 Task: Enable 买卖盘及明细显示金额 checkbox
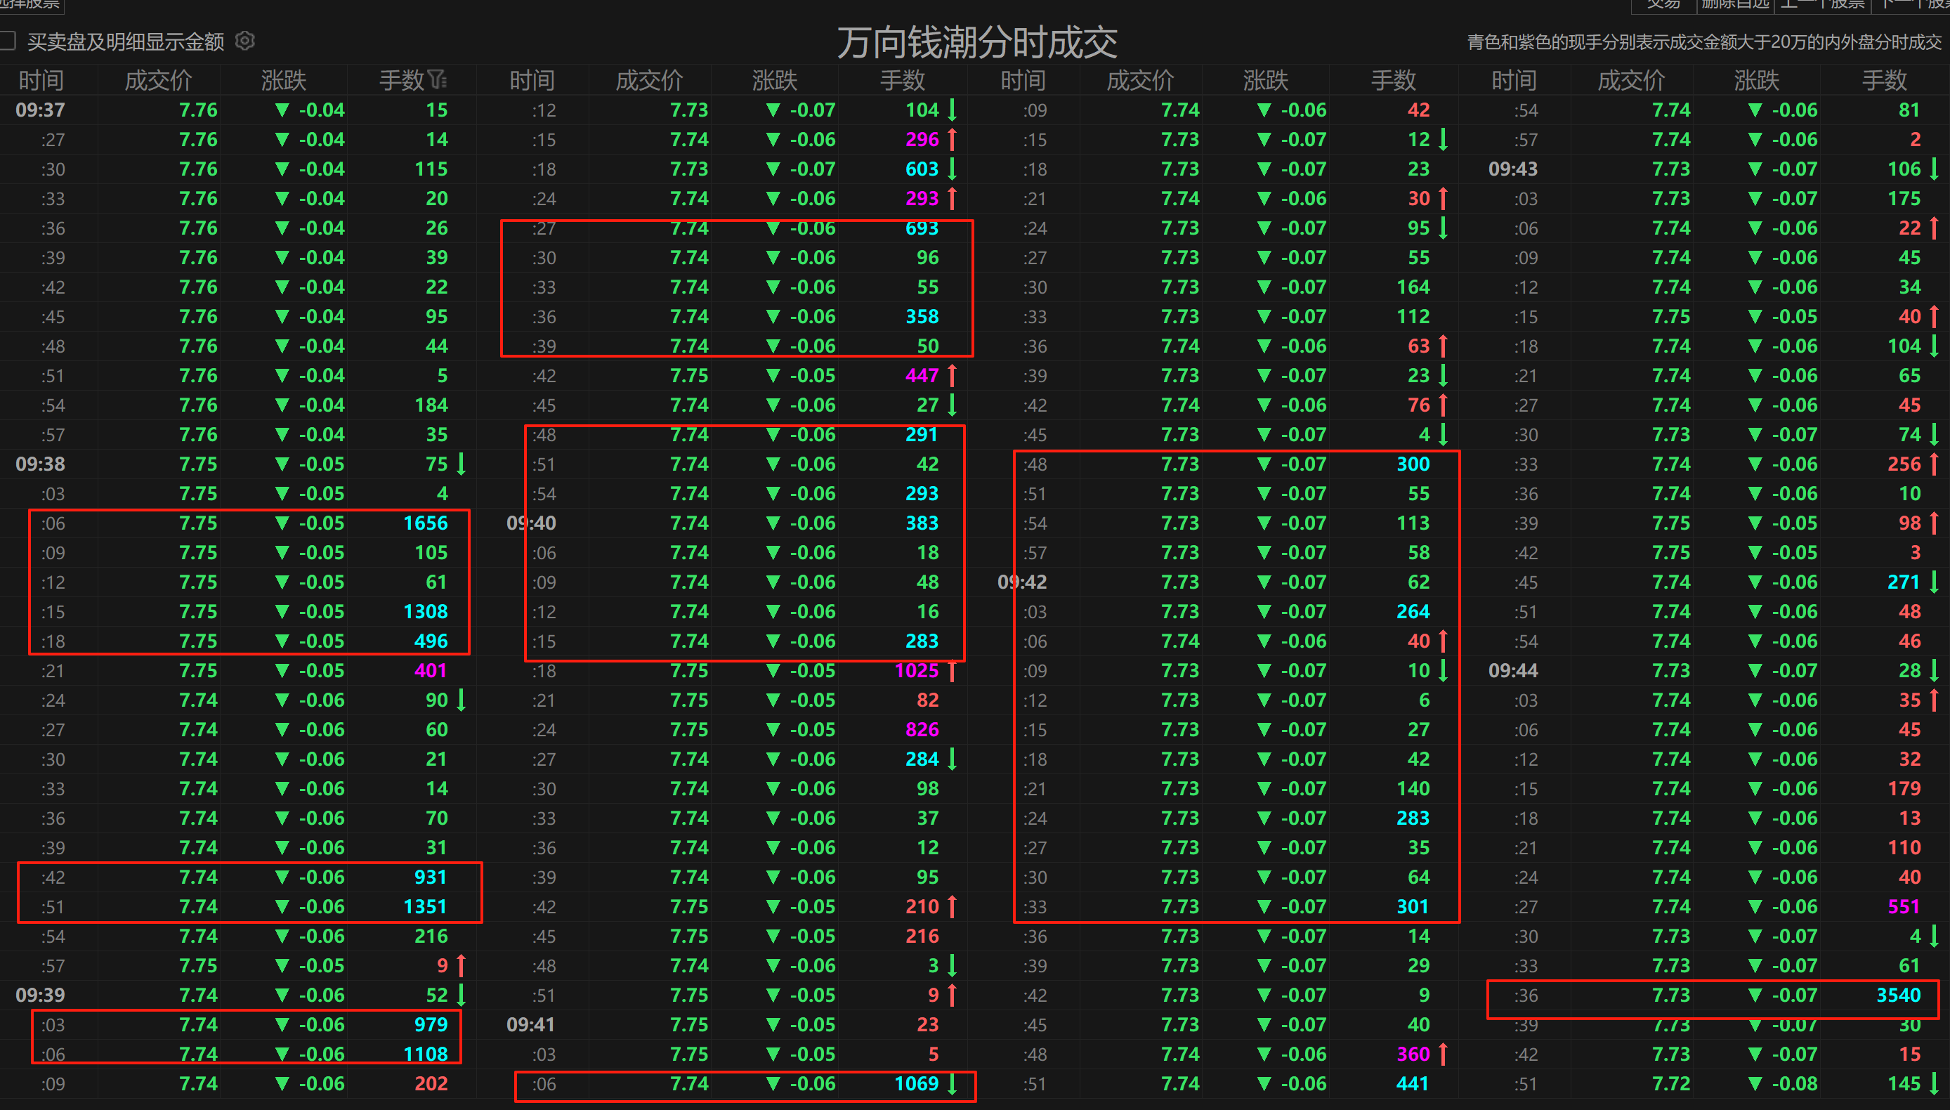(8, 41)
